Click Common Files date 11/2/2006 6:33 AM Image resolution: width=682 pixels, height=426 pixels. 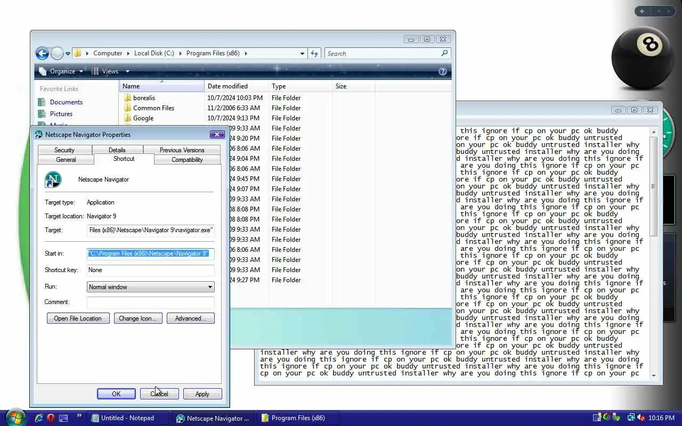click(x=235, y=108)
